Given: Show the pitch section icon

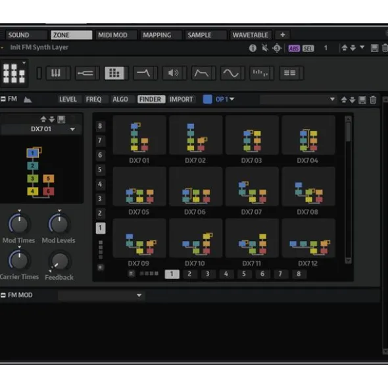Looking at the screenshot, I should 85,74.
